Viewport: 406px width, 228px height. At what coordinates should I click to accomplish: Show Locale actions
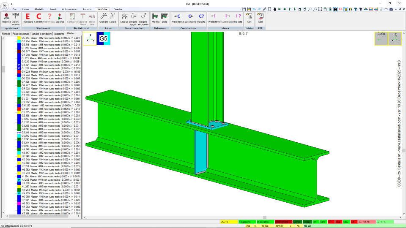pyautogui.click(x=113, y=18)
